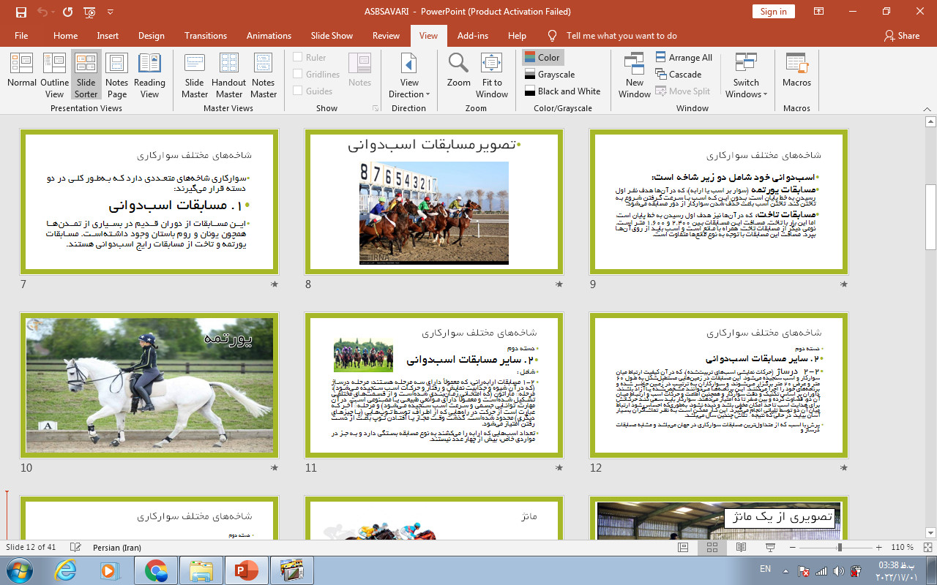Viewport: 937px width, 585px height.
Task: Open the Transitions ribbon tab
Action: pyautogui.click(x=206, y=36)
